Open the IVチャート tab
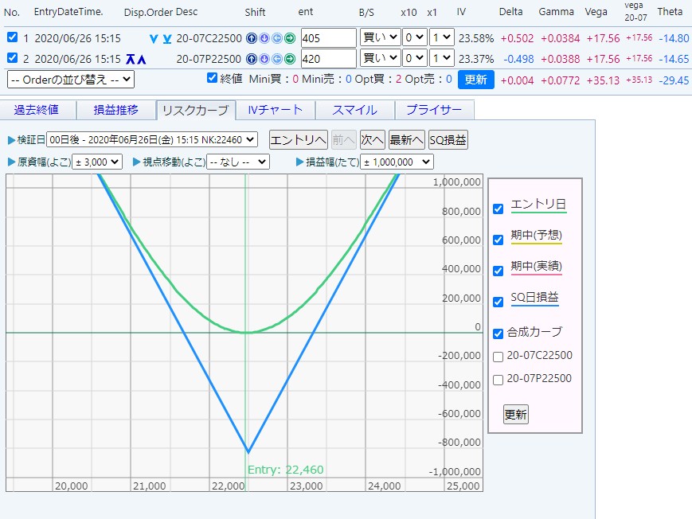The width and height of the screenshot is (692, 519). click(276, 110)
